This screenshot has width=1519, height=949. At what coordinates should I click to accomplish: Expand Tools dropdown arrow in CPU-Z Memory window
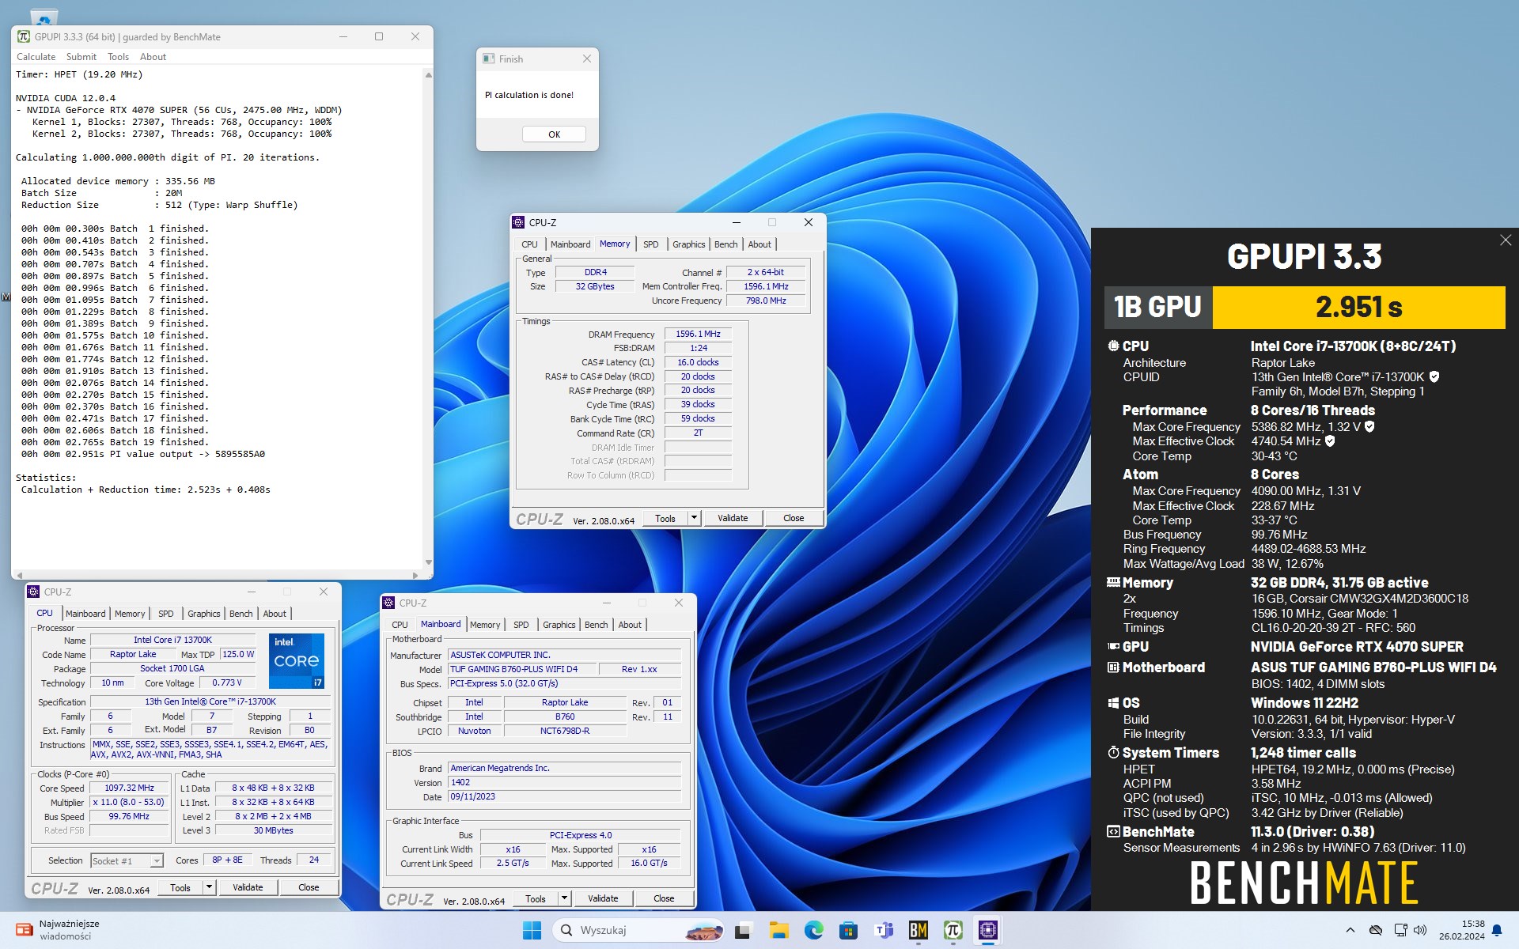point(694,518)
